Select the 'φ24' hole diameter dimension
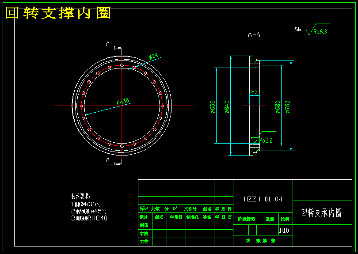This screenshot has width=358, height=254. 153,56
